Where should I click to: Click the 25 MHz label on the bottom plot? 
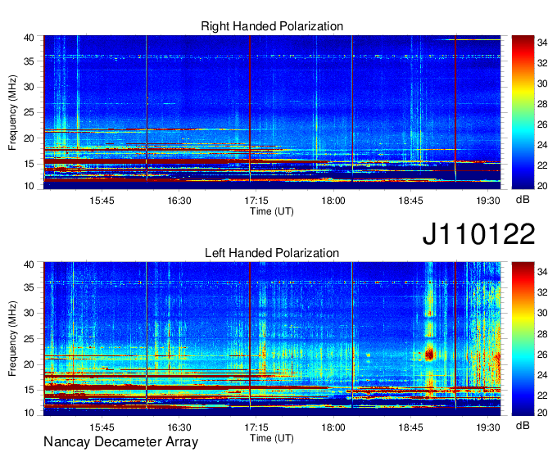pos(29,339)
